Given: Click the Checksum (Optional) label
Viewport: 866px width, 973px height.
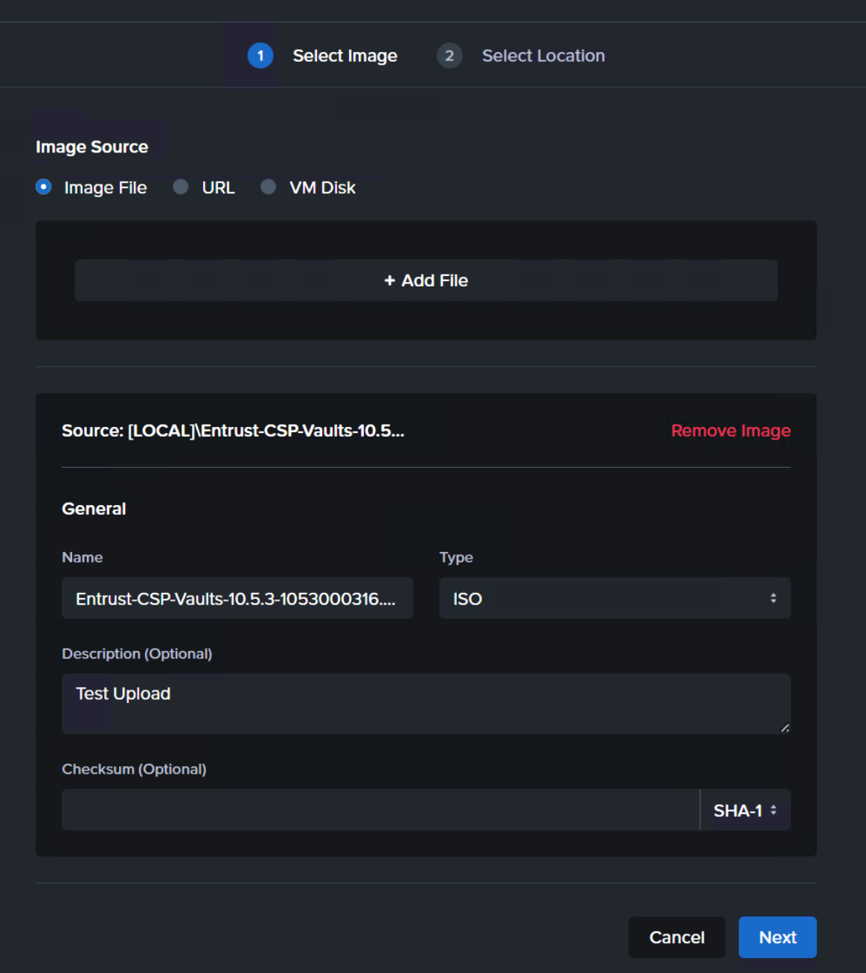Looking at the screenshot, I should coord(134,769).
